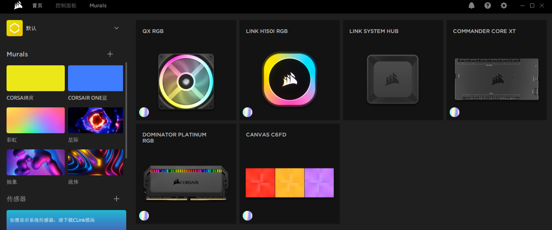This screenshot has width=552, height=230.
Task: Open the notifications bell
Action: (471, 6)
